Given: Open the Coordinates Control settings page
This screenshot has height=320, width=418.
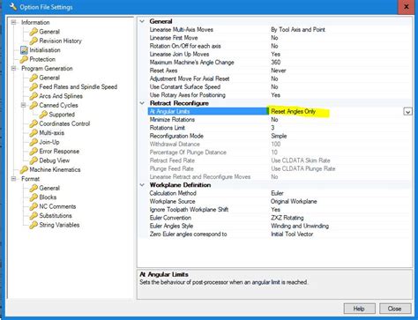Looking at the screenshot, I should (64, 123).
